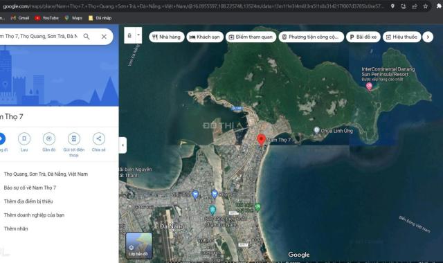This screenshot has height=263, width=443.
Task: Clear the search box with X
Action: coord(104,37)
